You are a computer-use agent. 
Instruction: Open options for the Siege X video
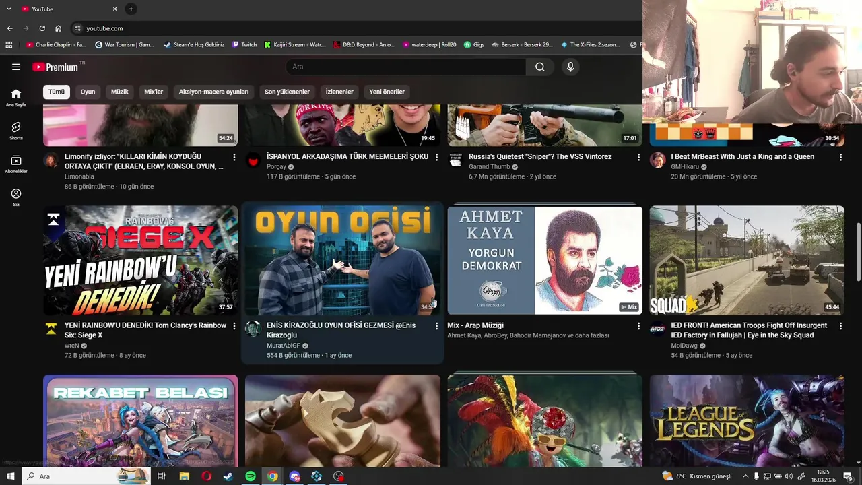[x=234, y=326]
